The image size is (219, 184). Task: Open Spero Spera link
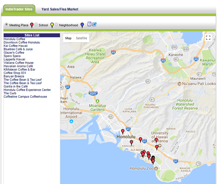(12, 56)
